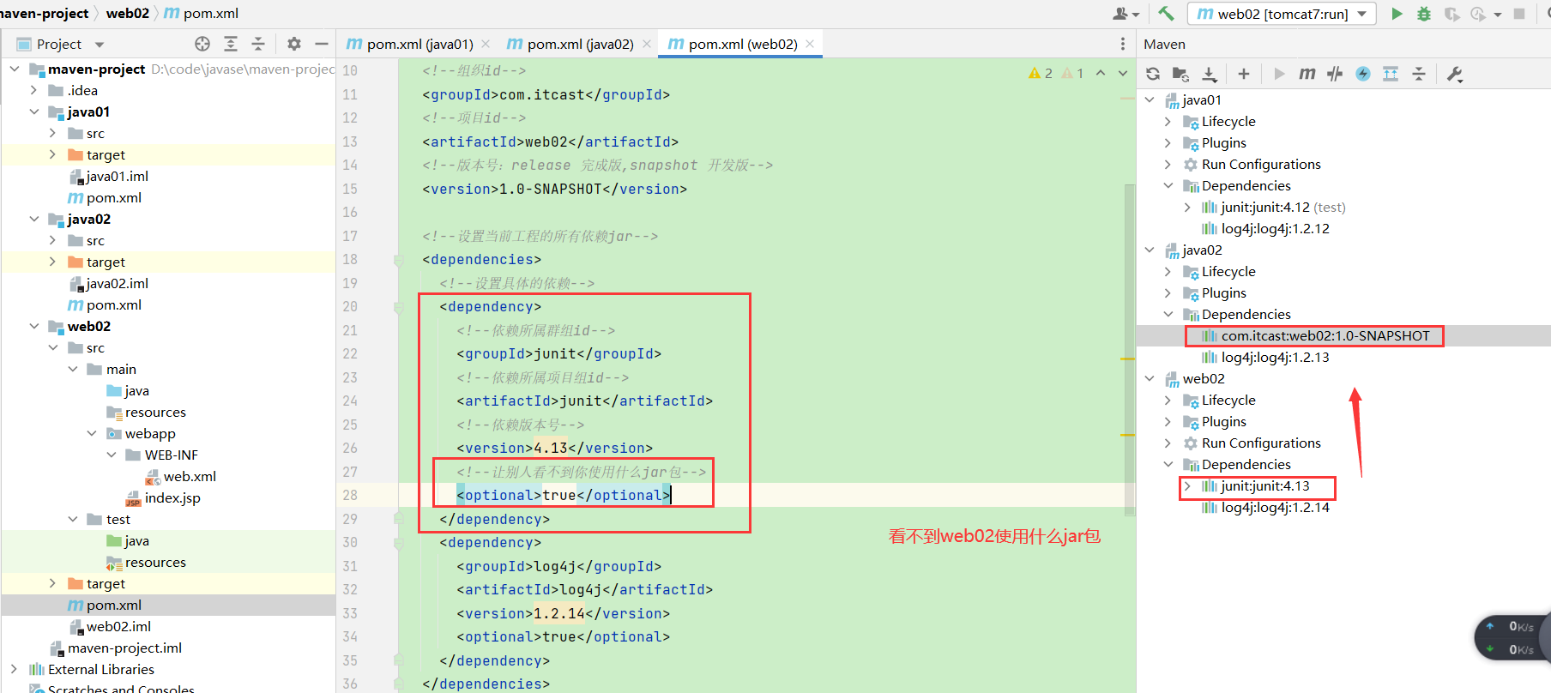The height and width of the screenshot is (693, 1551).
Task: Click editor vertical scrollbar
Action: tap(1130, 349)
